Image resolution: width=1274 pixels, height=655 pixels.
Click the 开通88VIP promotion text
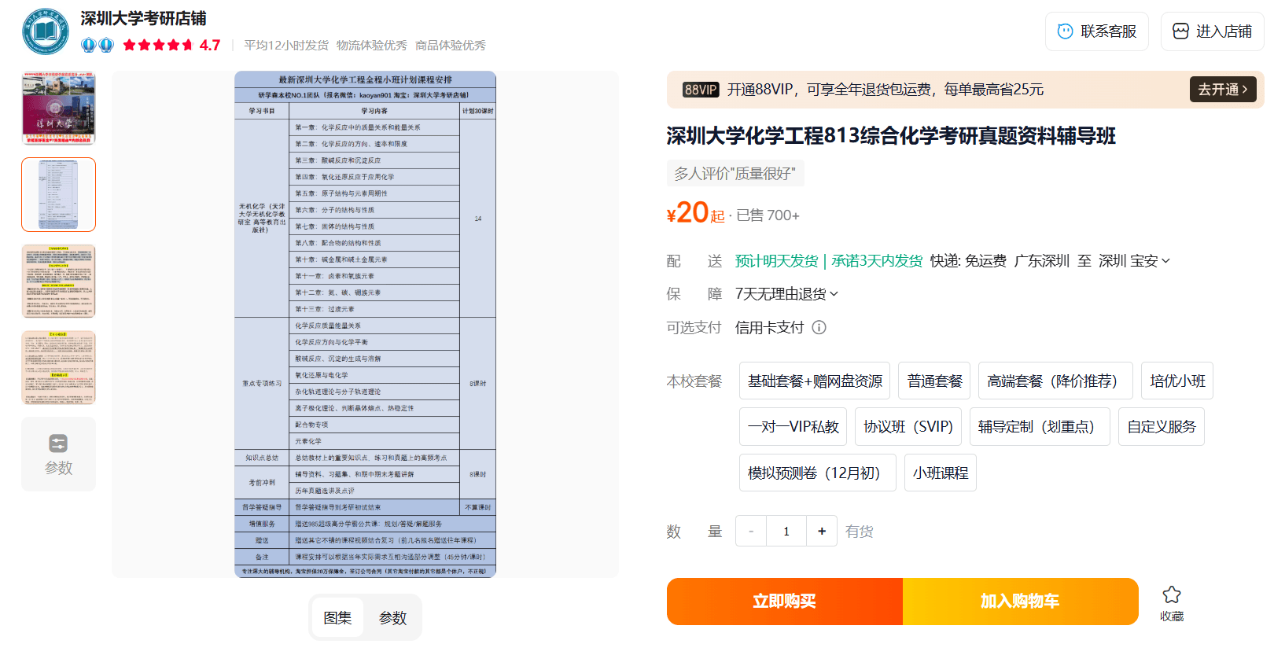coord(886,90)
